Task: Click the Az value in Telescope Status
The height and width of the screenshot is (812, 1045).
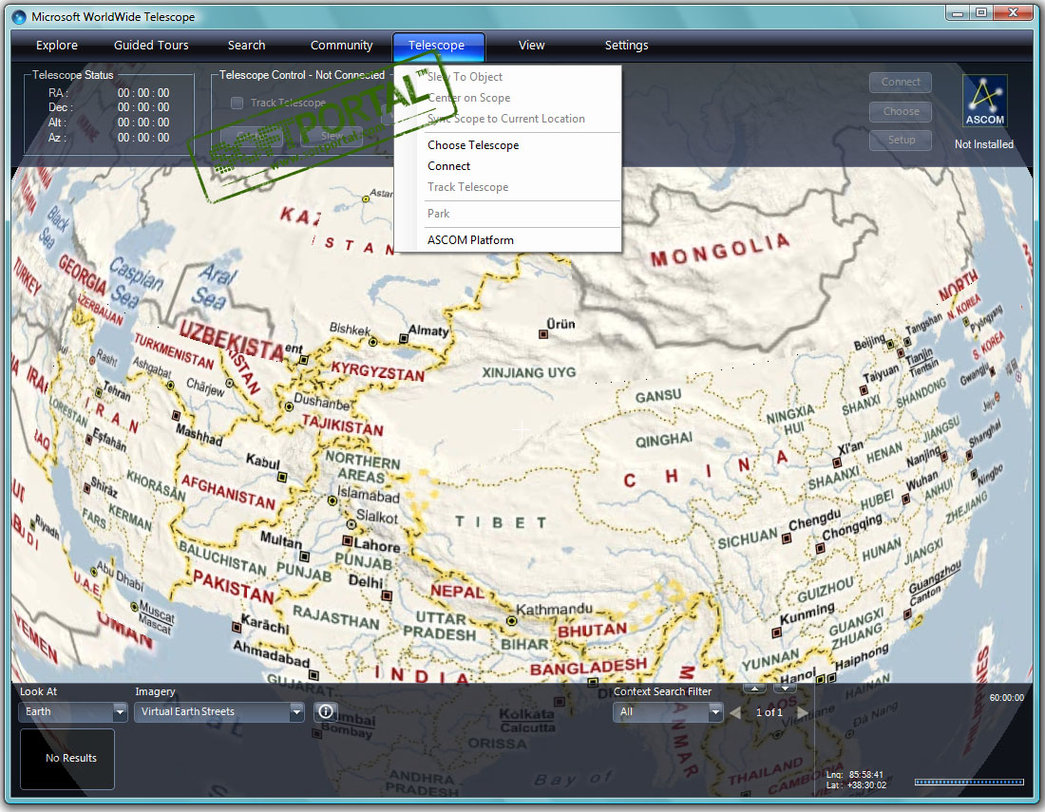Action: (x=143, y=138)
